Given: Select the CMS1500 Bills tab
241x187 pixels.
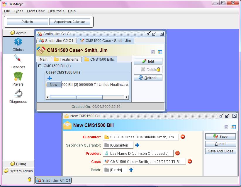Looking at the screenshot, I should 99,59.
